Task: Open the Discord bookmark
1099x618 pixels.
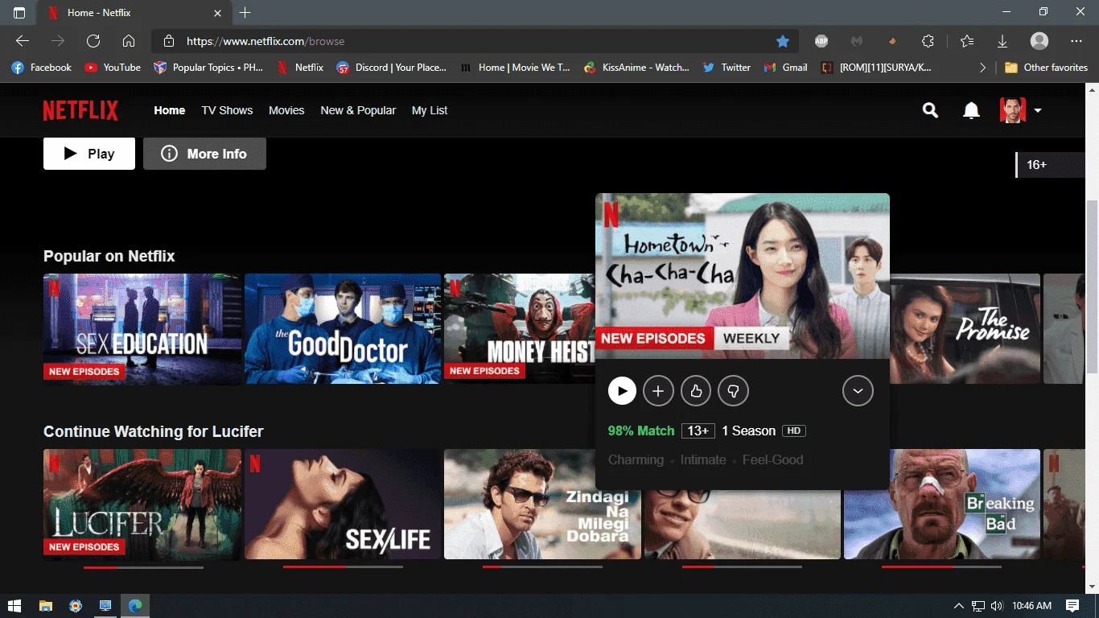Action: click(391, 68)
